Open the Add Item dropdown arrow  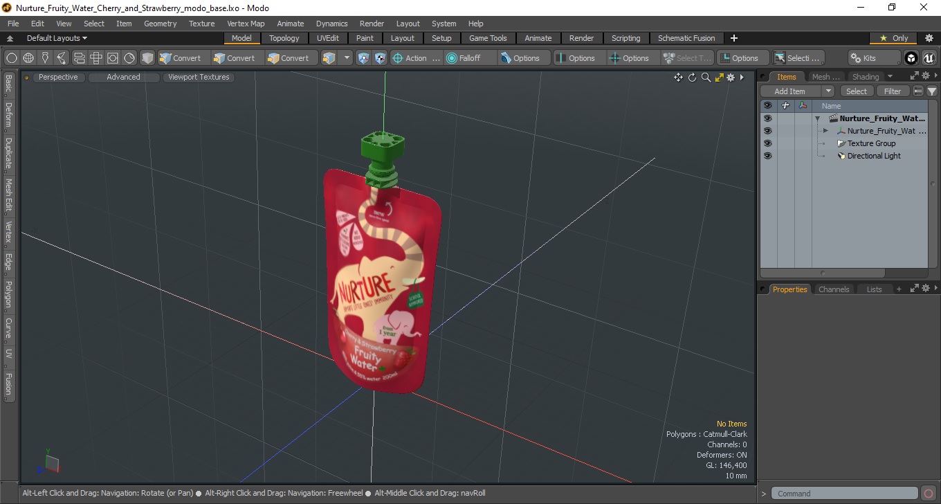pyautogui.click(x=828, y=91)
